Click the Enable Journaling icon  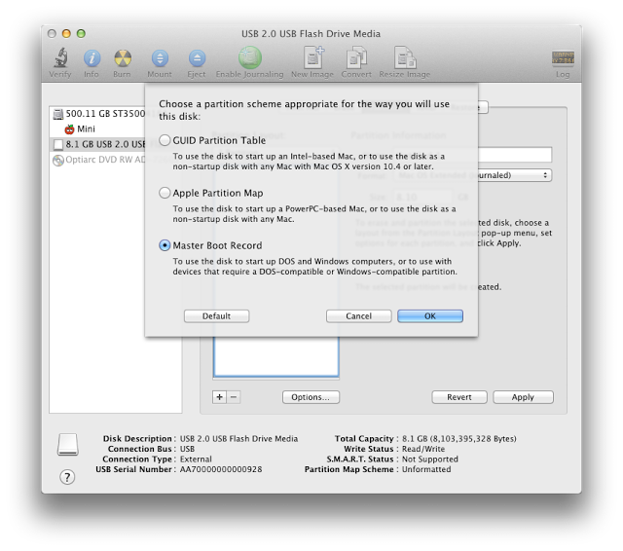pyautogui.click(x=250, y=57)
